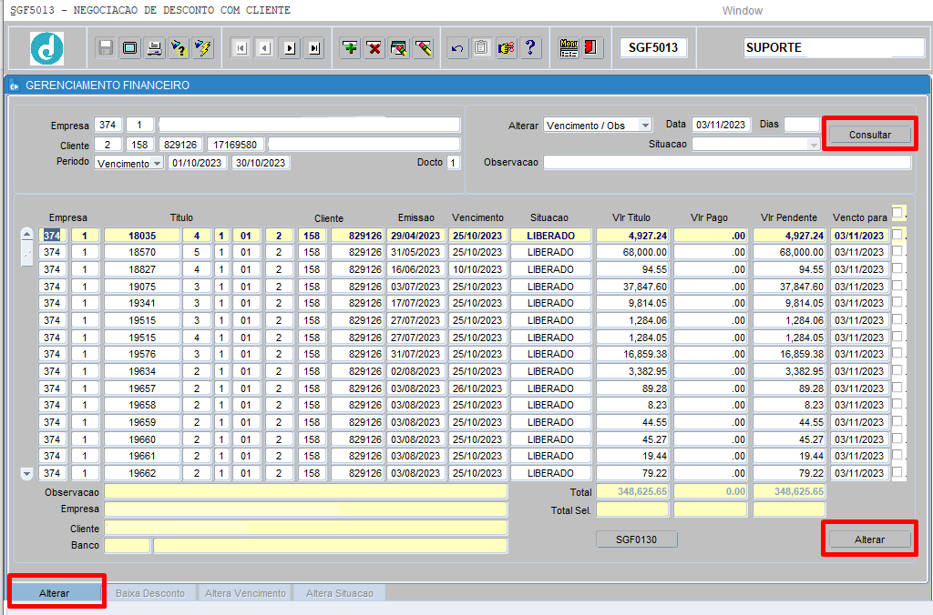Click the SGF5013 code field in toolbar
Image resolution: width=933 pixels, height=615 pixels.
653,47
